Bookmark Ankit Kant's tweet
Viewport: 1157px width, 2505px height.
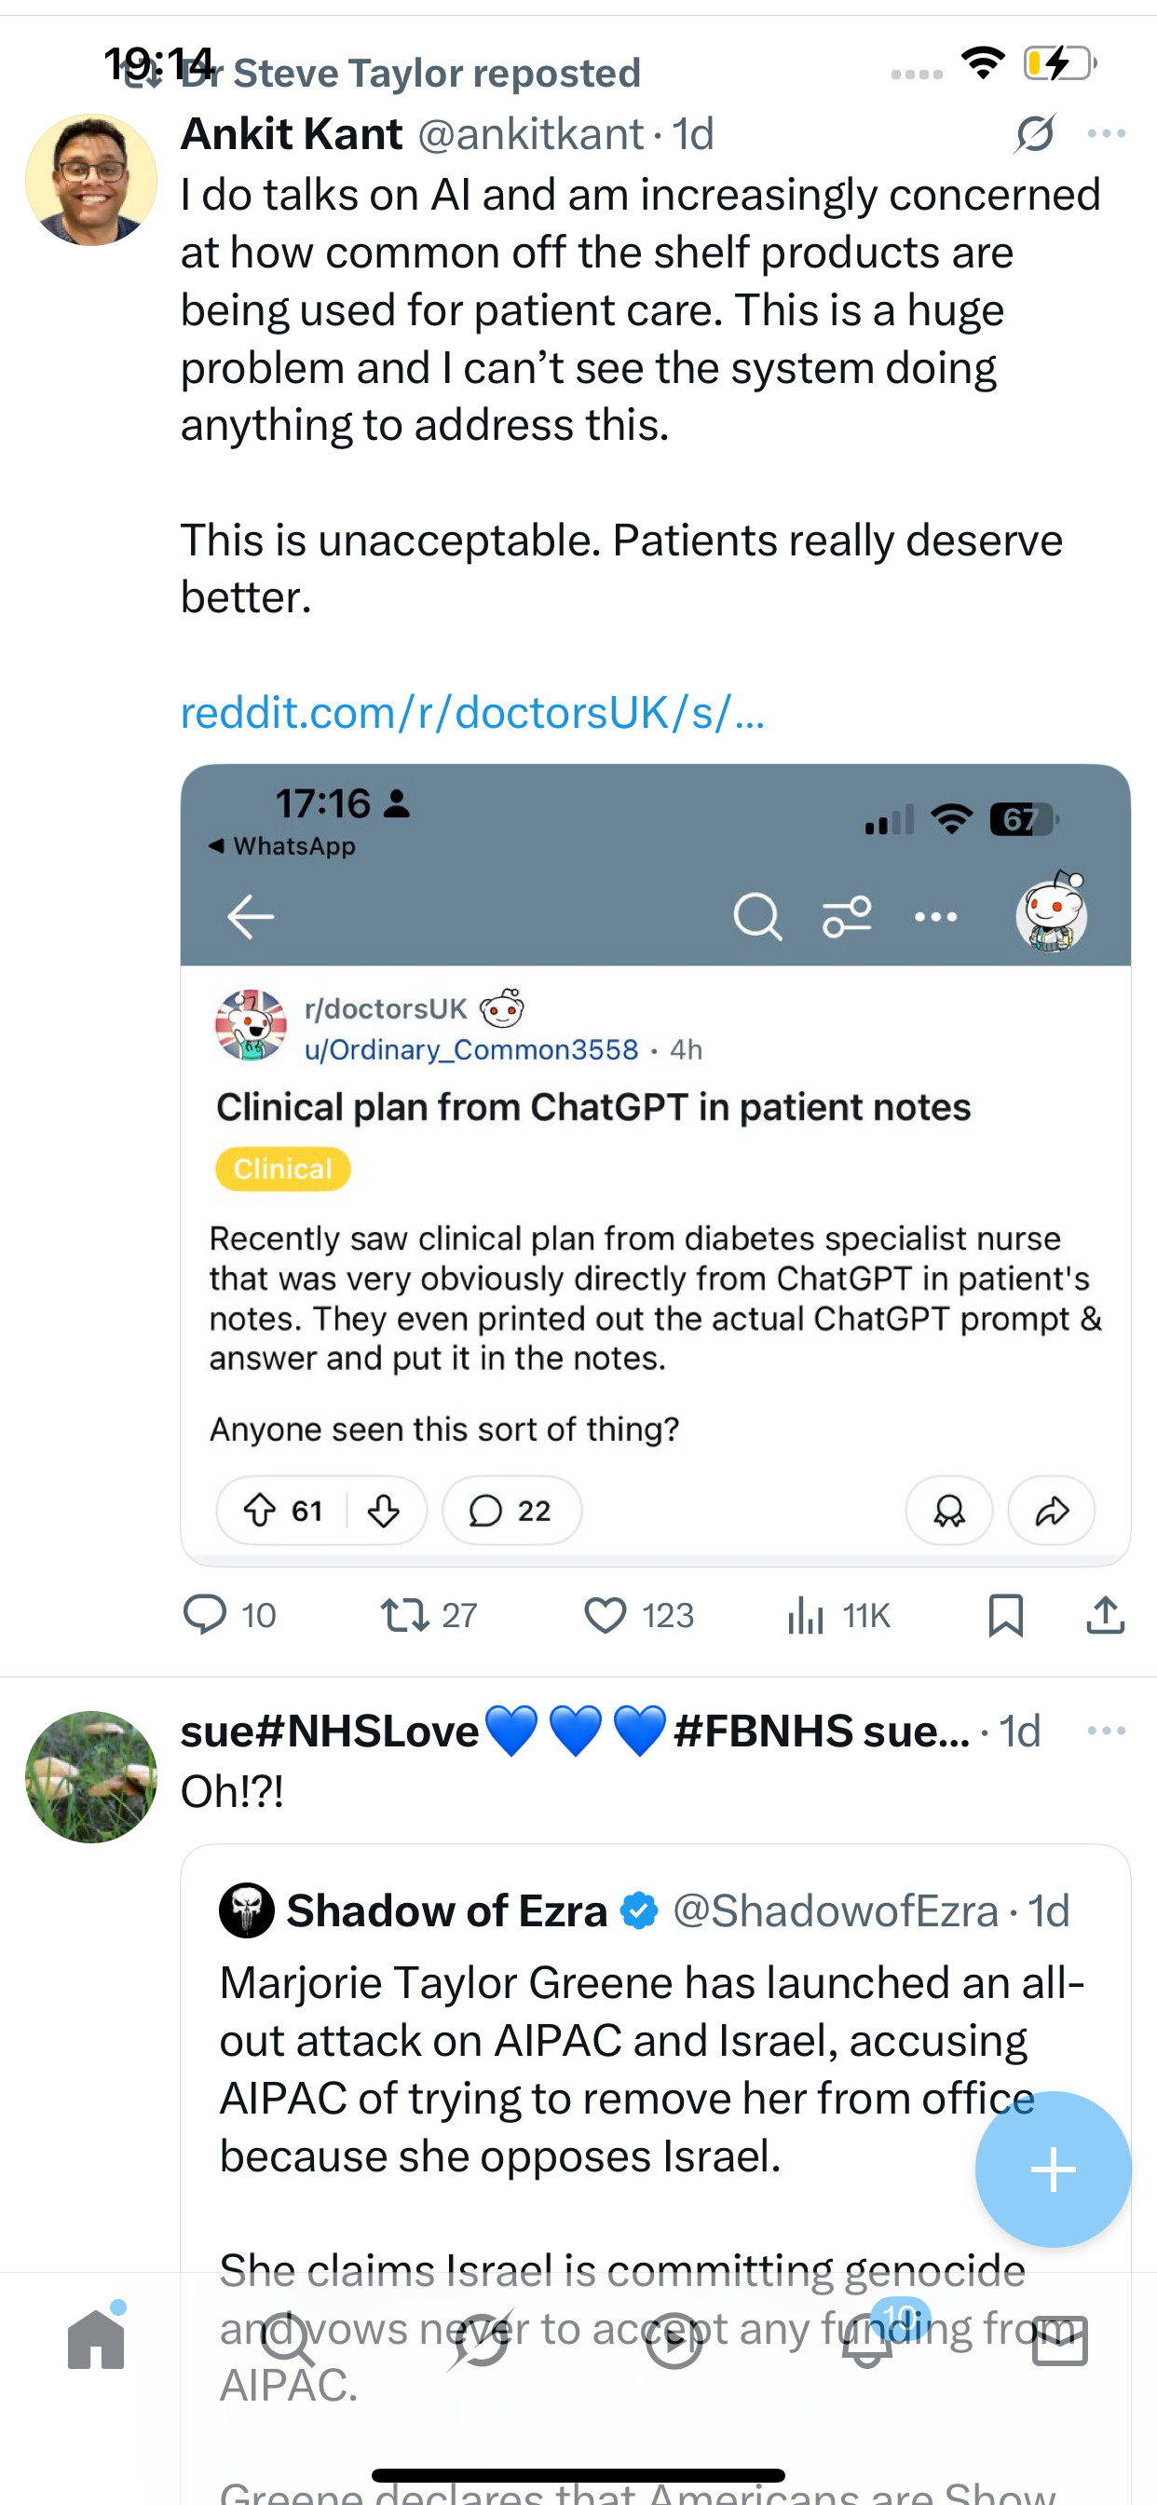tap(1005, 1615)
